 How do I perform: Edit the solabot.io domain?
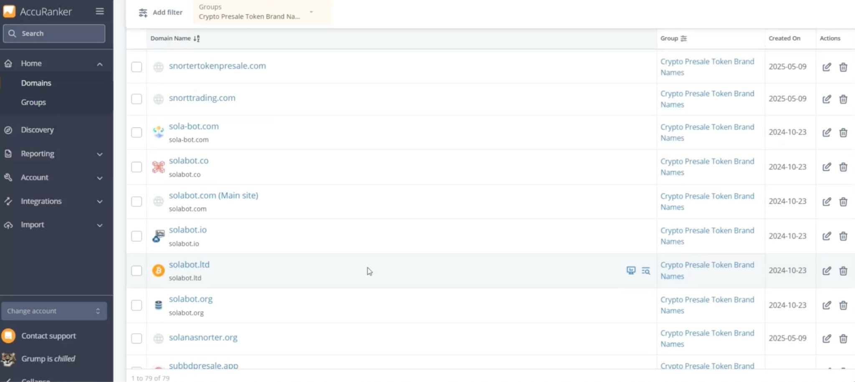point(827,236)
